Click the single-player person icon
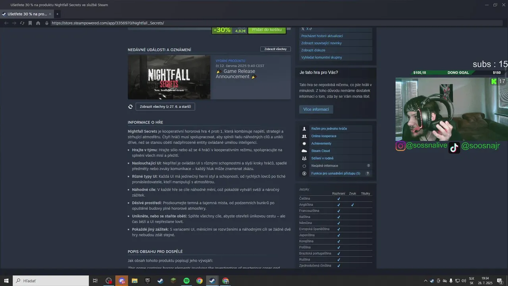This screenshot has height=286, width=508. [304, 129]
